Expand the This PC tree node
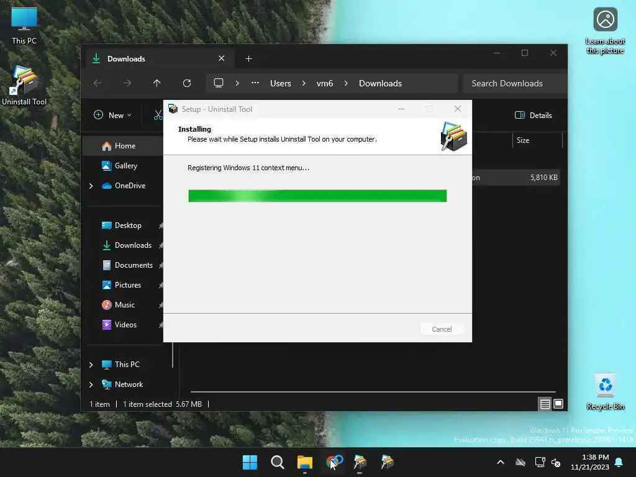 tap(91, 365)
